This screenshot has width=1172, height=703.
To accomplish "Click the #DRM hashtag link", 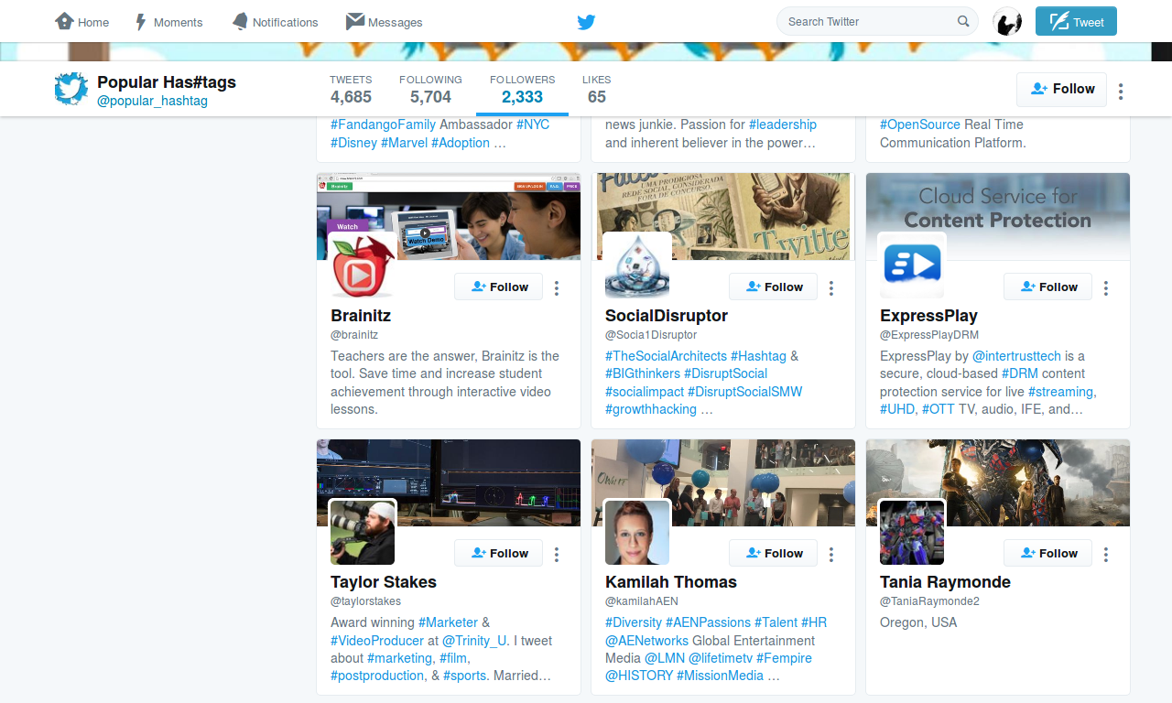I will pos(1020,373).
